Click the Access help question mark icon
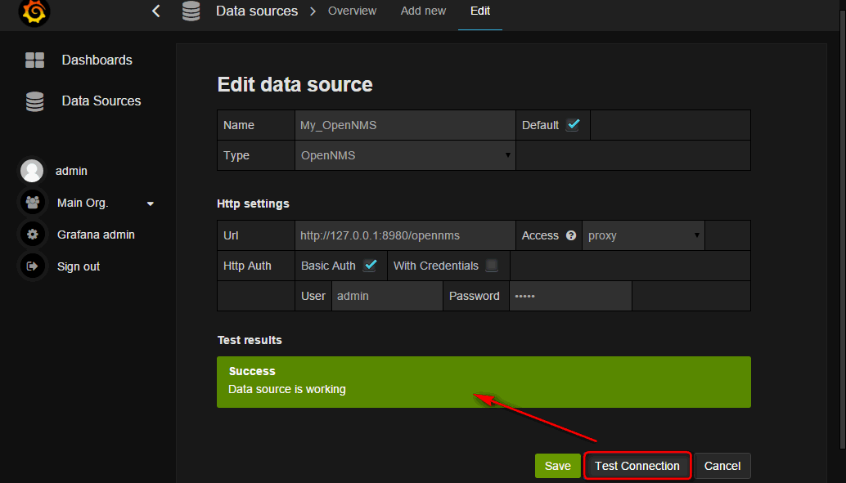The height and width of the screenshot is (483, 846). [x=571, y=235]
